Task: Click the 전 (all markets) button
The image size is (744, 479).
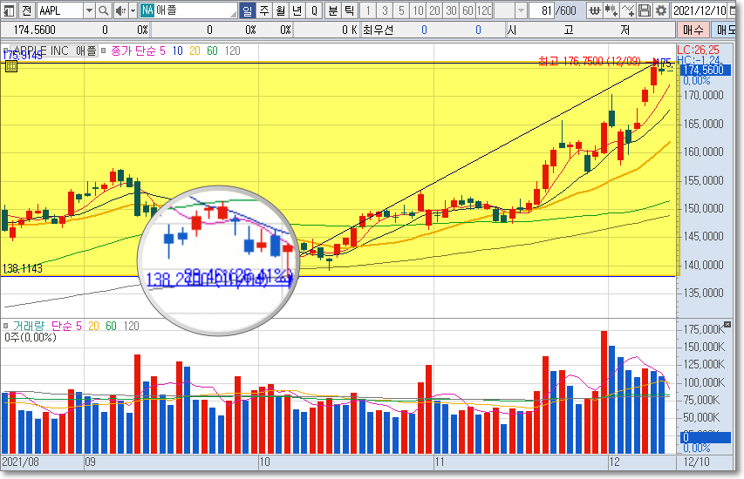Action: pyautogui.click(x=26, y=10)
